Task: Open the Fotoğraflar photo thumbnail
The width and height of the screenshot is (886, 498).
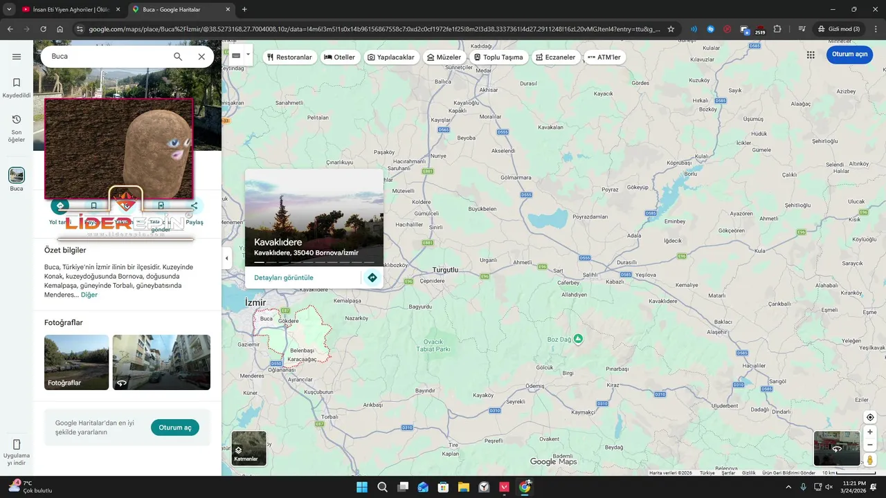Action: pos(76,362)
